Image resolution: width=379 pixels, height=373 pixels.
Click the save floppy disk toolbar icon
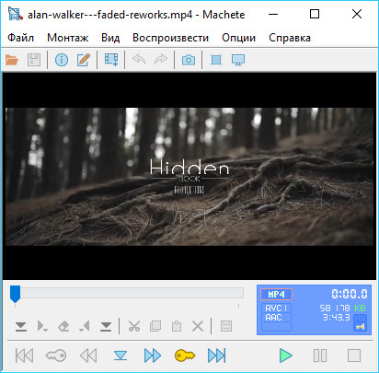(x=34, y=60)
